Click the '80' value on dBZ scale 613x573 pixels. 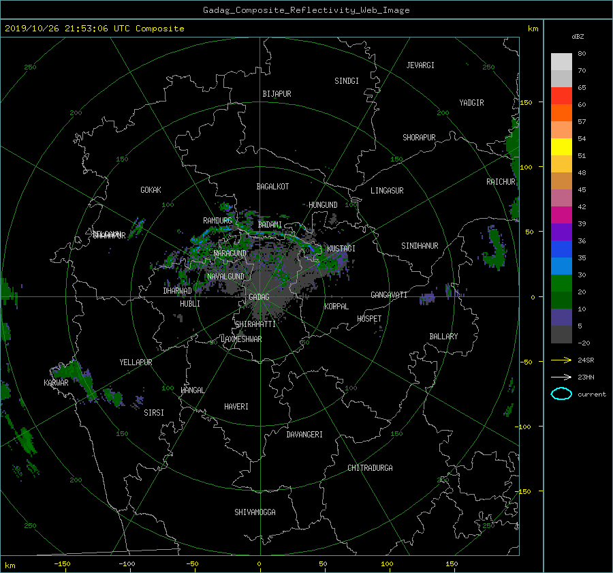tap(582, 54)
